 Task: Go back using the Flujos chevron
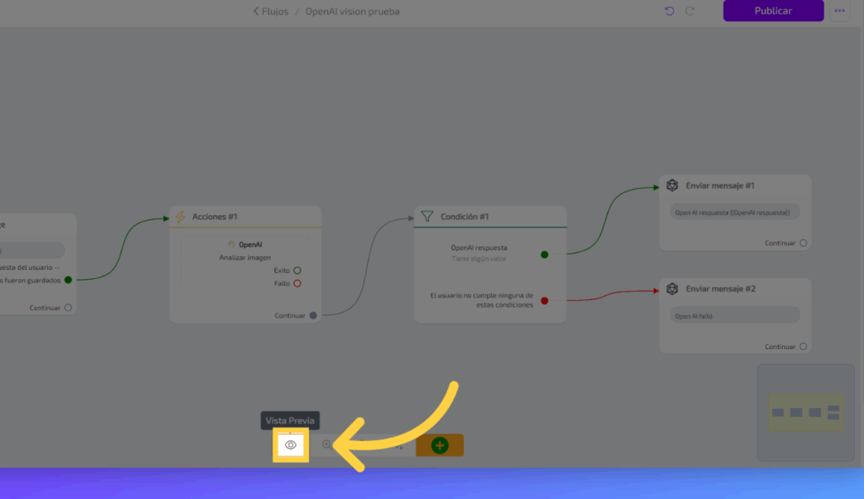(256, 12)
